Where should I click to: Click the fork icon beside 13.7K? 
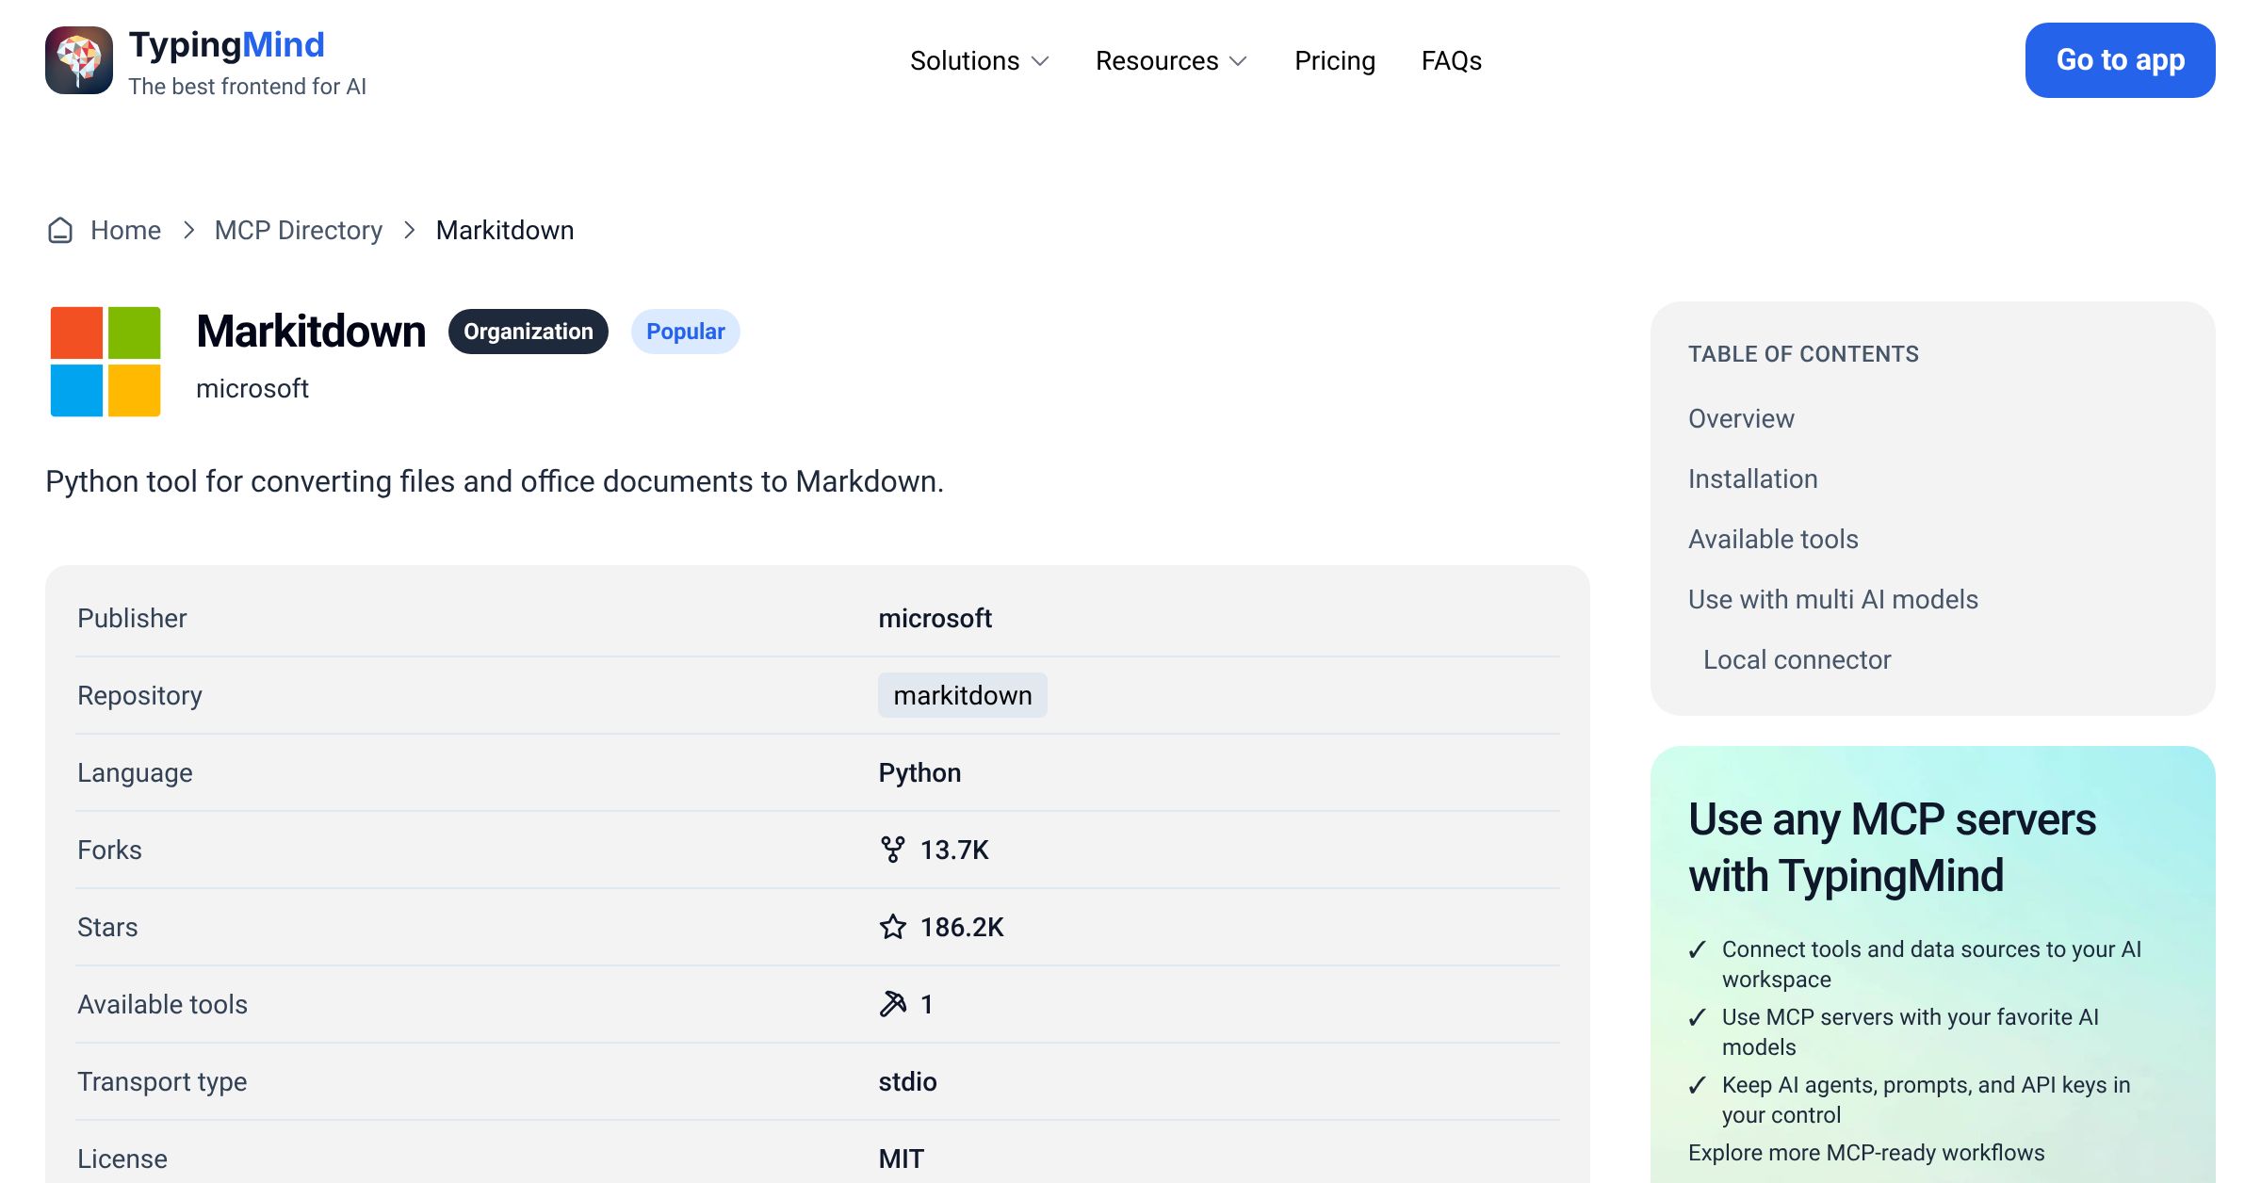(892, 850)
